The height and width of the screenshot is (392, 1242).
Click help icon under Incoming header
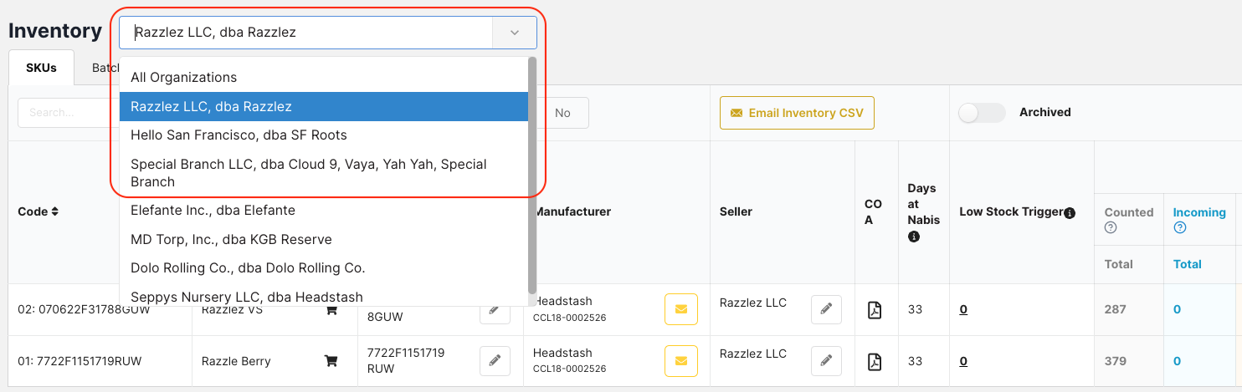coord(1179,227)
